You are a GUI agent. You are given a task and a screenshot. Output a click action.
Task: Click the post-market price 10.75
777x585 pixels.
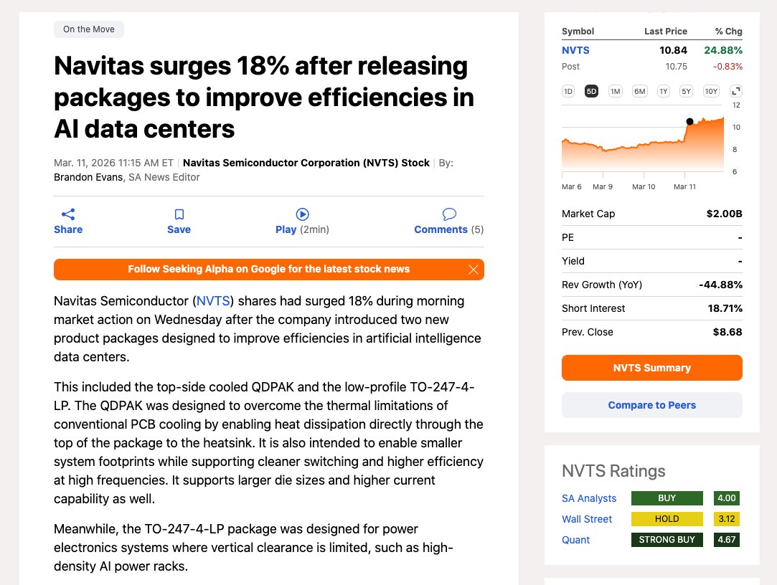click(676, 67)
